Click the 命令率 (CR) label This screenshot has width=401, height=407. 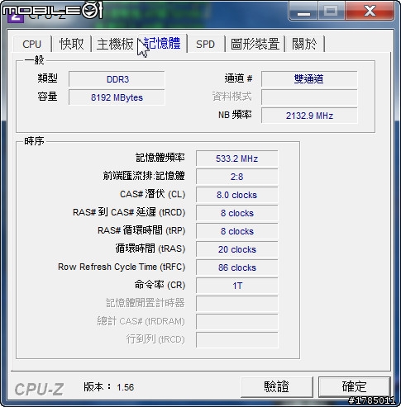click(x=160, y=285)
